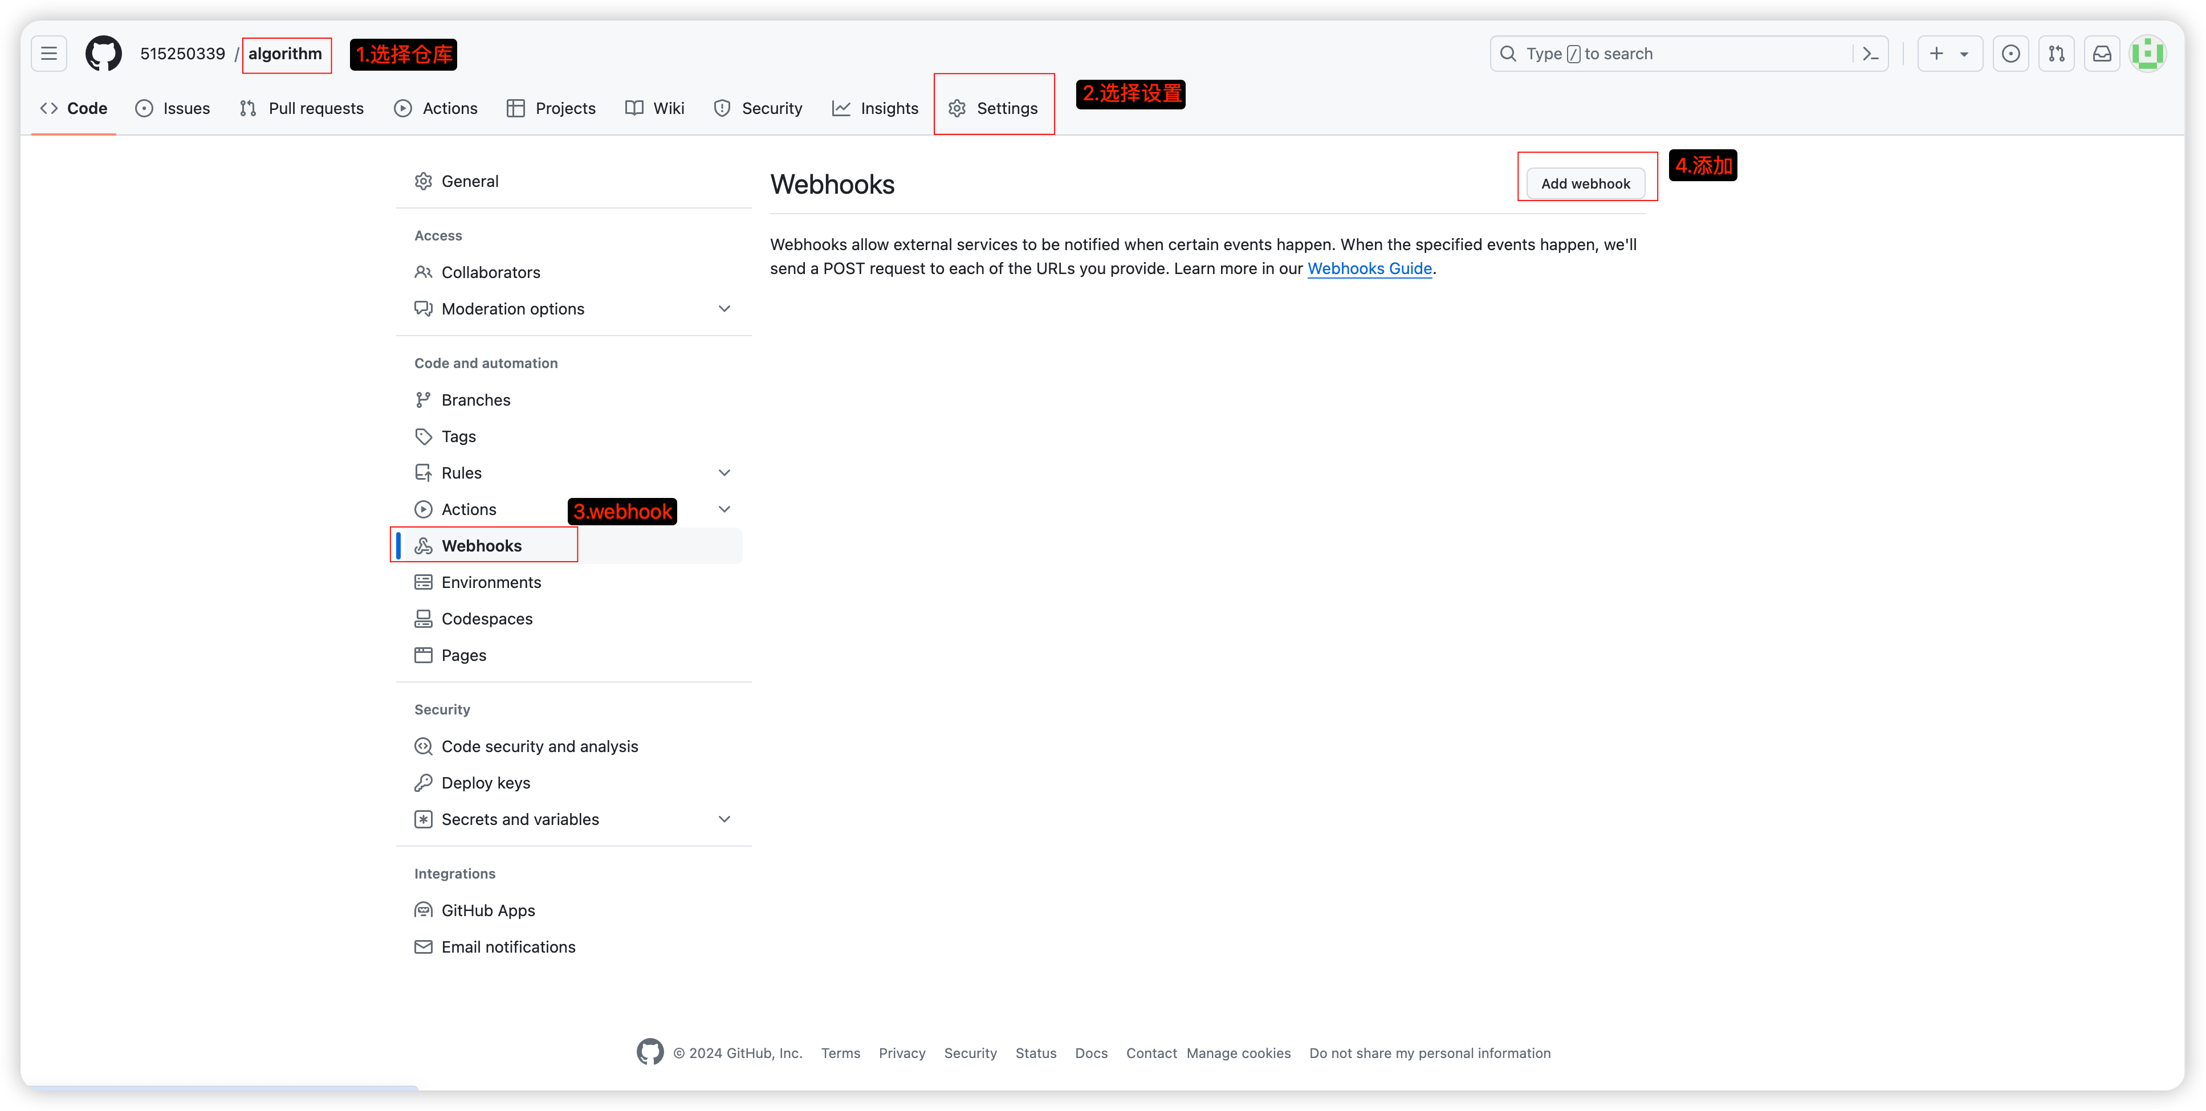
Task: Expand the Actions settings section
Action: (723, 509)
